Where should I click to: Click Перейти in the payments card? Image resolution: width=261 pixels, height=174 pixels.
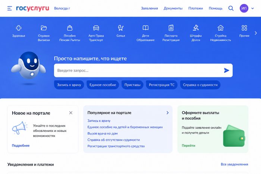tap(188, 146)
